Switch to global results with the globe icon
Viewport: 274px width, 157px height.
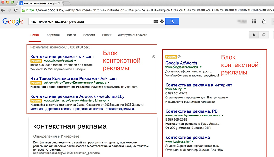tap(264, 35)
